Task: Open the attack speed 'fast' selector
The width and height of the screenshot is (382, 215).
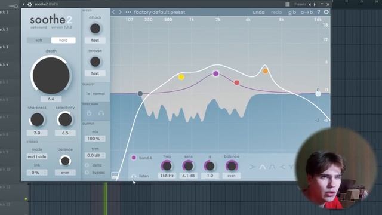Action: pos(95,40)
